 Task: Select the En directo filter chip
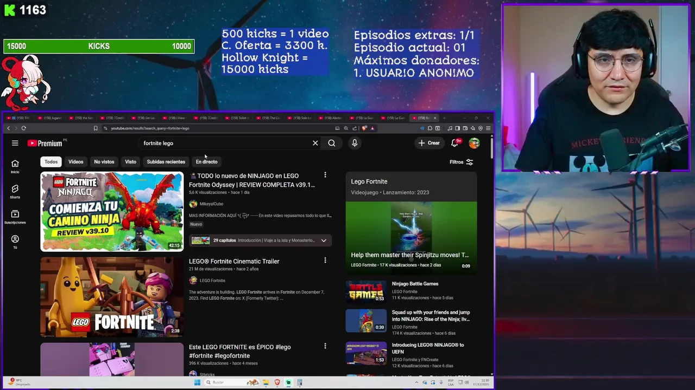tap(207, 161)
